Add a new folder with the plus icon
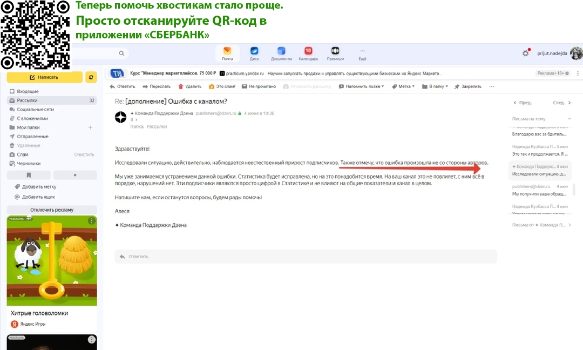583x350 pixels. point(90,127)
